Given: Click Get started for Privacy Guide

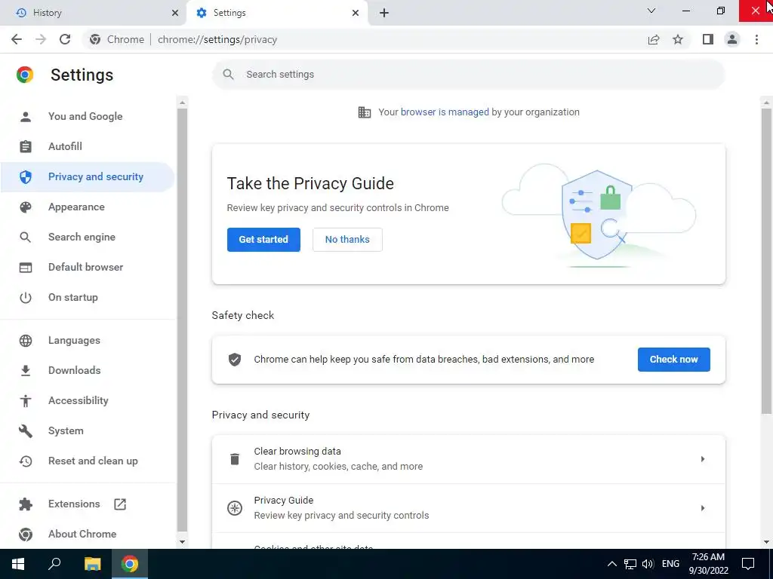Looking at the screenshot, I should click(x=263, y=240).
